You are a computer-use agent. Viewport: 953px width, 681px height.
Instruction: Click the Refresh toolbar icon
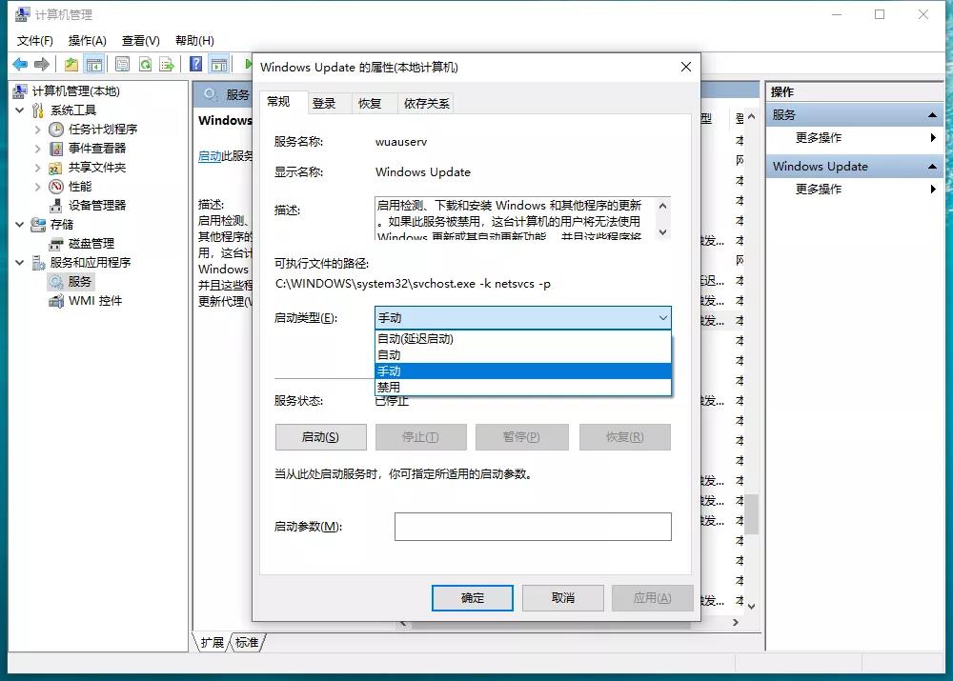coord(145,64)
